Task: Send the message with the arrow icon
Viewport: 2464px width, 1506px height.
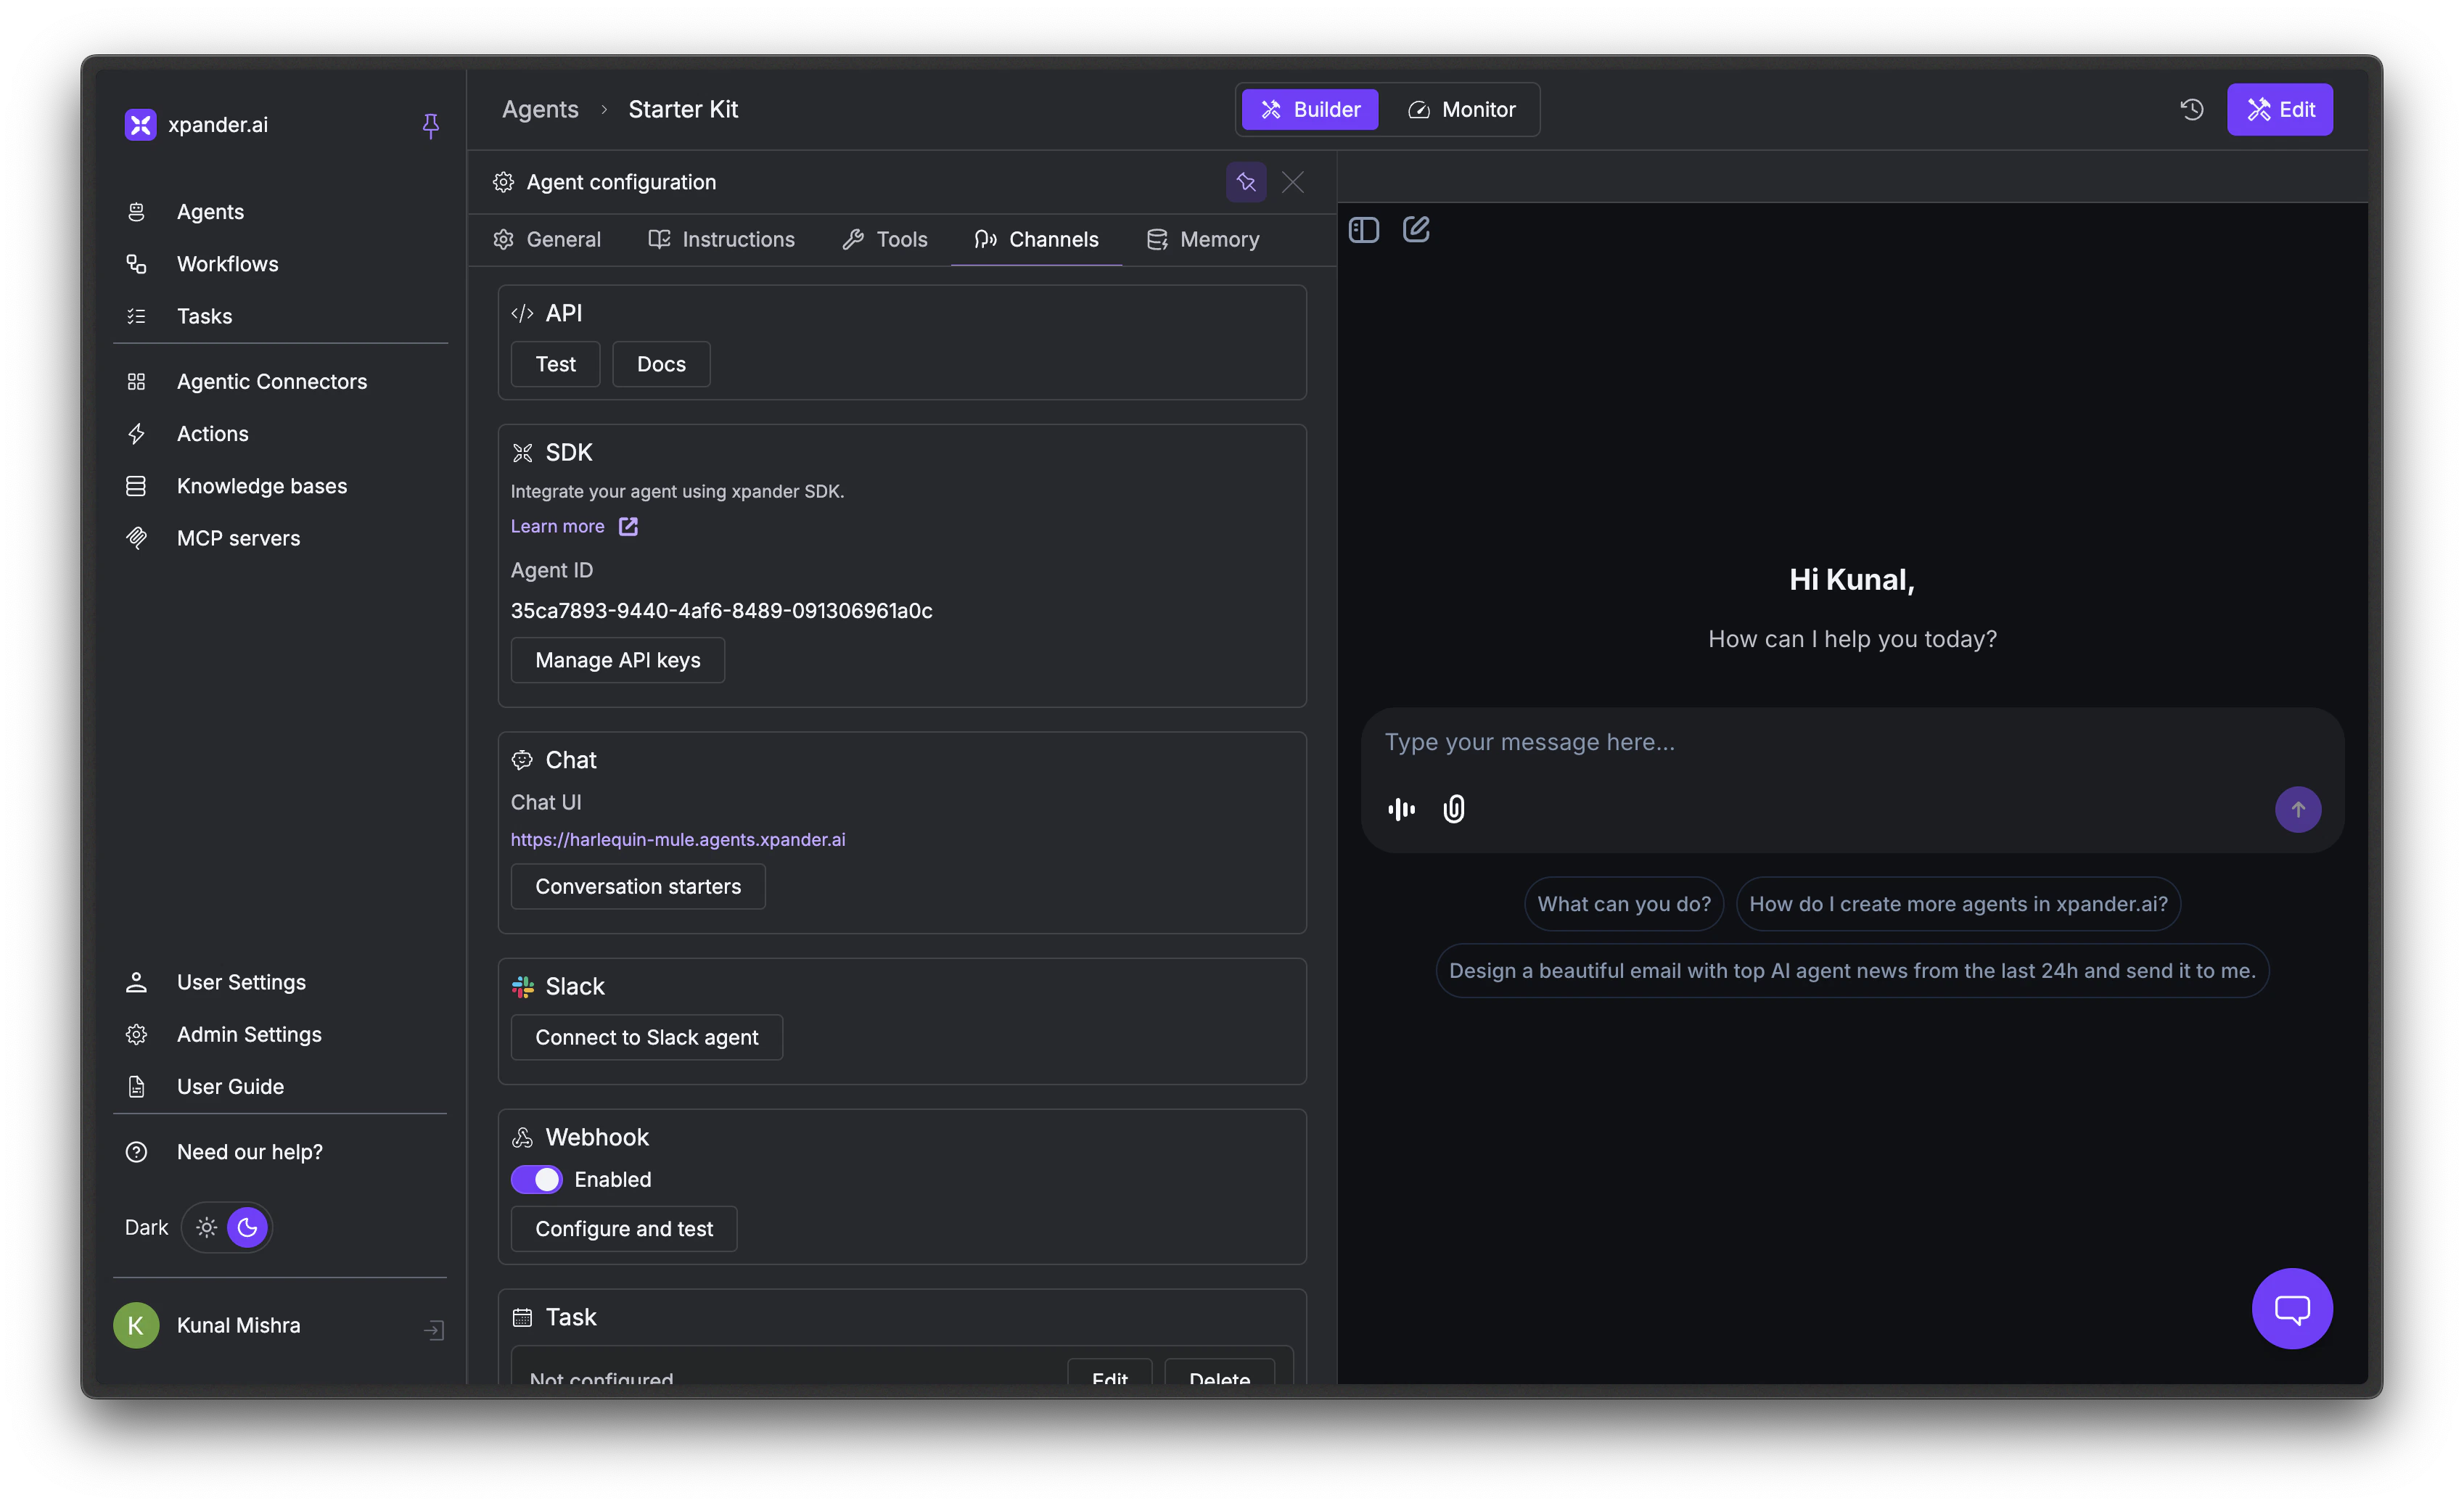Action: pyautogui.click(x=2298, y=810)
